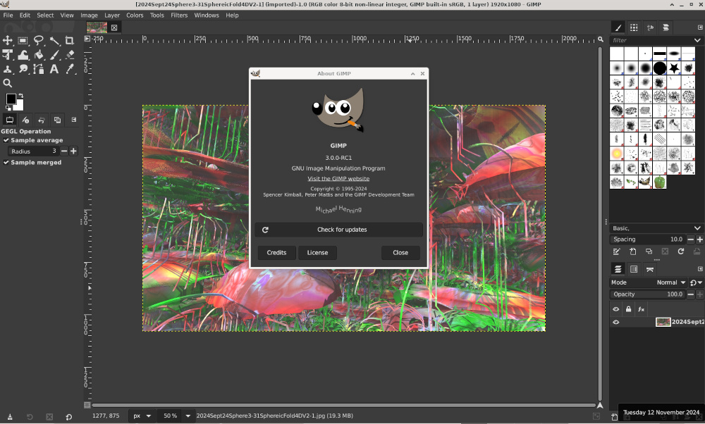Viewport: 705px width, 424px height.
Task: Toggle the Sample merged checkbox
Action: [6, 163]
